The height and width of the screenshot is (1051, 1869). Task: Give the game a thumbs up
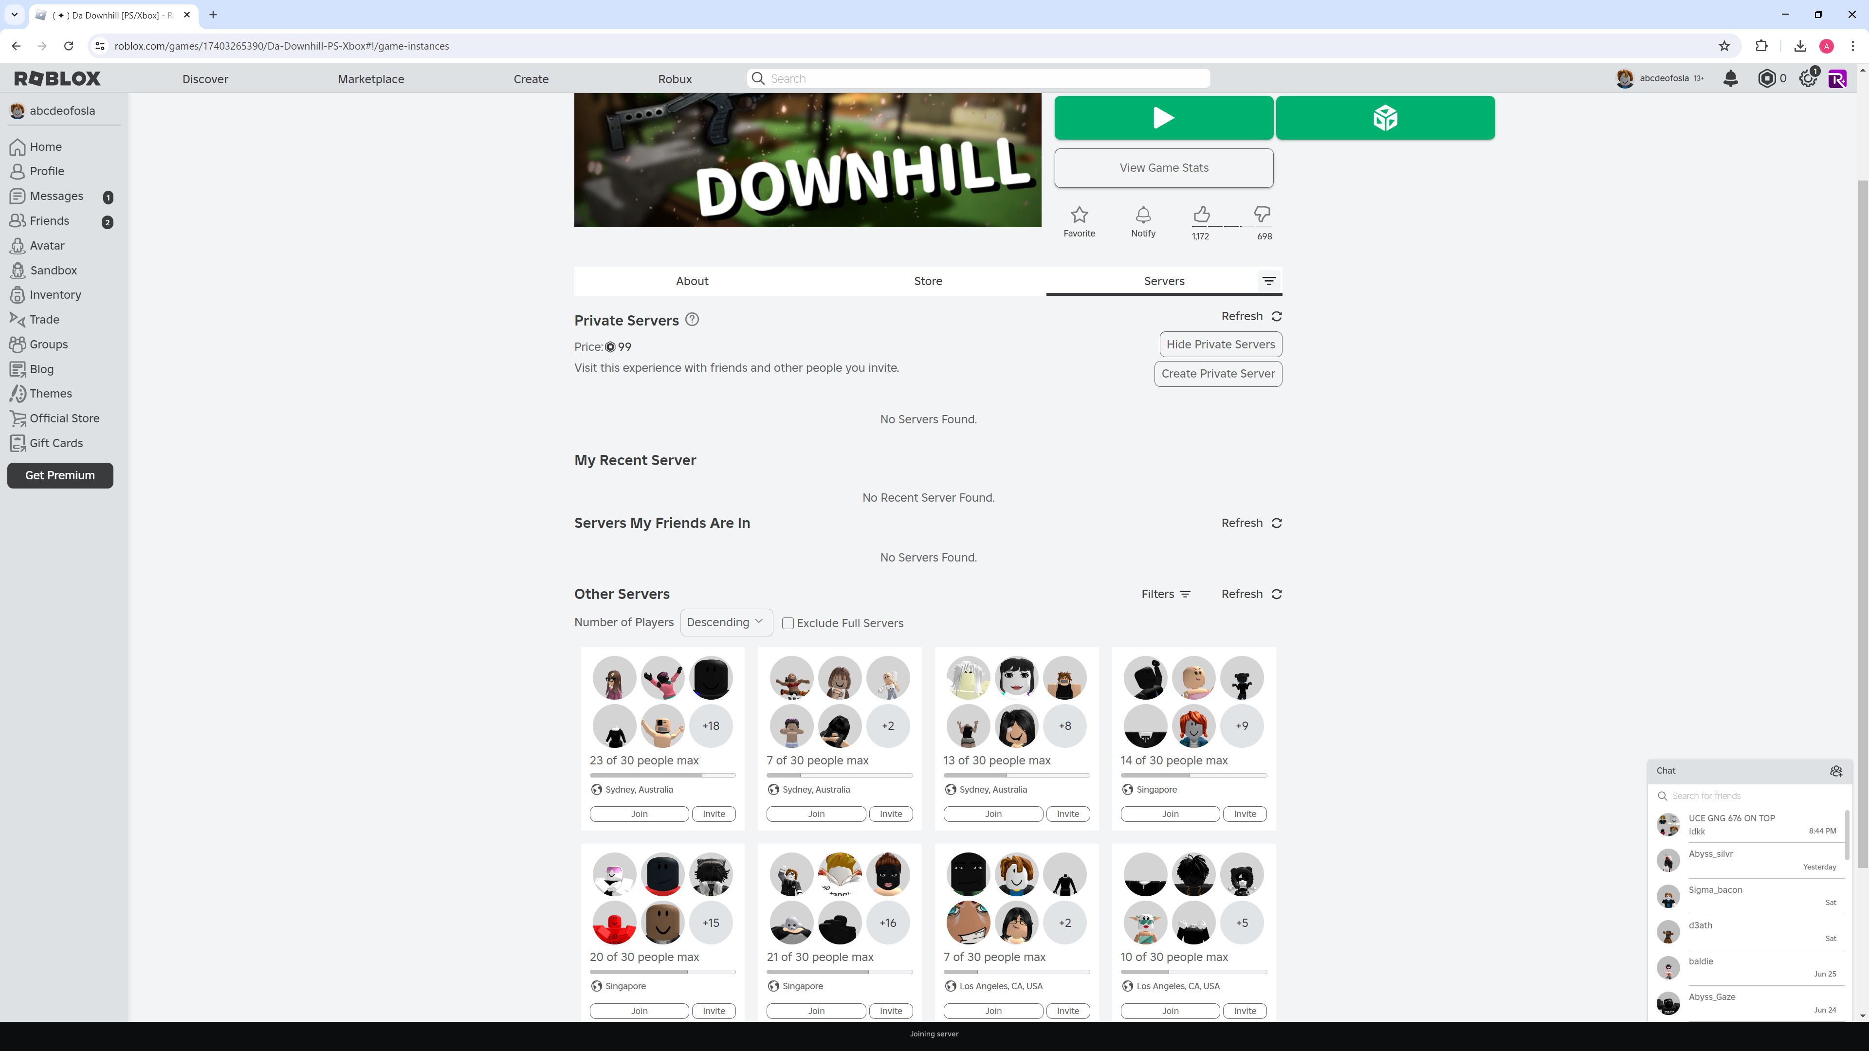[x=1202, y=214]
